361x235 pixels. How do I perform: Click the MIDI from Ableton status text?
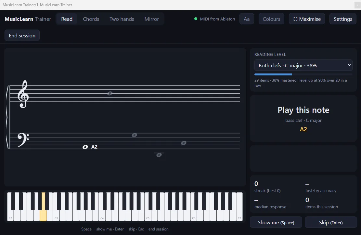click(x=217, y=19)
